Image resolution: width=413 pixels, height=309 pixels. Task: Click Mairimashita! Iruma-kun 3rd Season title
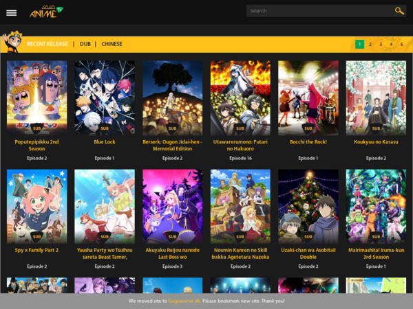376,253
